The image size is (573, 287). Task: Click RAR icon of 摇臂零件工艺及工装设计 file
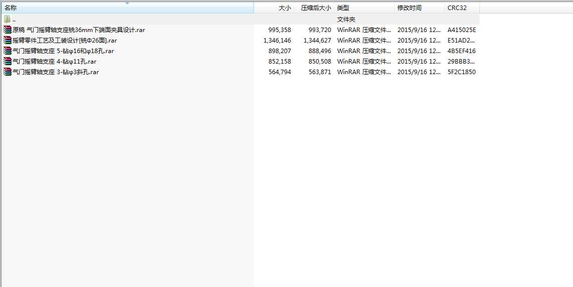coord(8,41)
